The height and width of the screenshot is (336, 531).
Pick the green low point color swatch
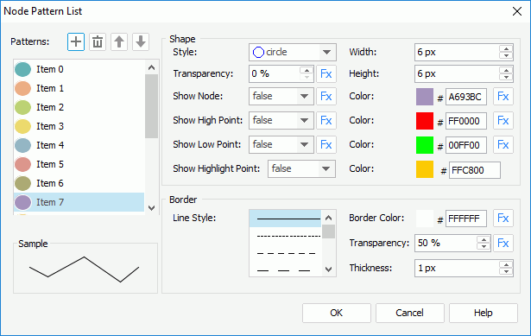point(425,145)
